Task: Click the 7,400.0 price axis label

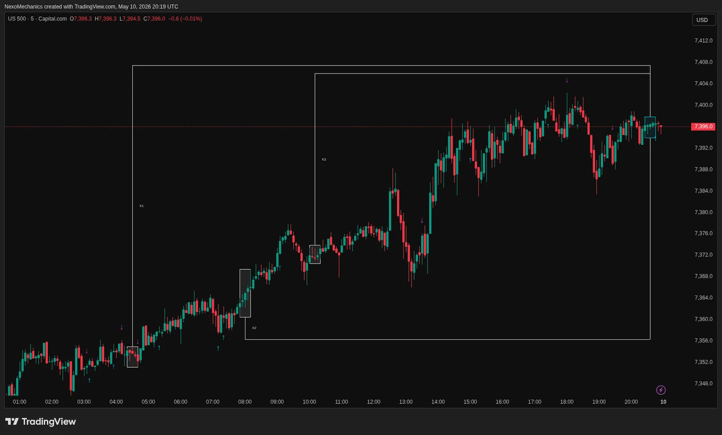Action: (703, 105)
